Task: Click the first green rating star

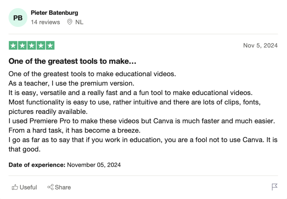Action: 13,45
